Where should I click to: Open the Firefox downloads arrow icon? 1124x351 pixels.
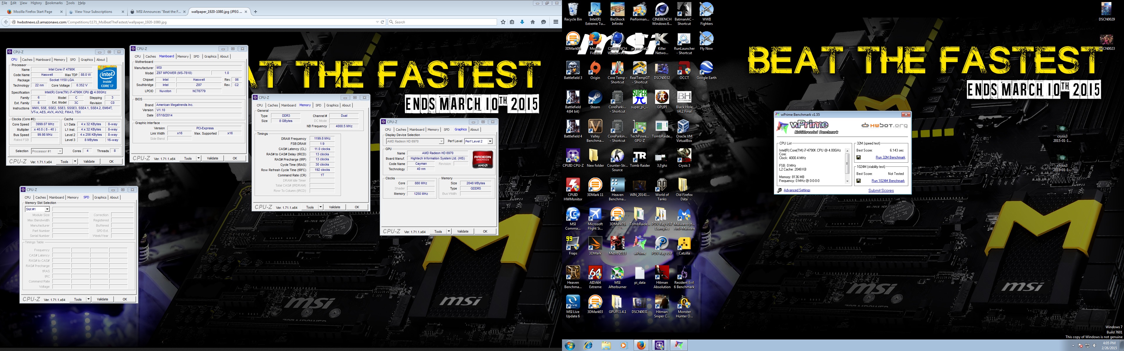pyautogui.click(x=522, y=22)
